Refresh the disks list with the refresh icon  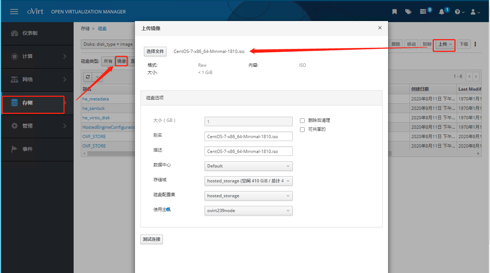pyautogui.click(x=87, y=76)
